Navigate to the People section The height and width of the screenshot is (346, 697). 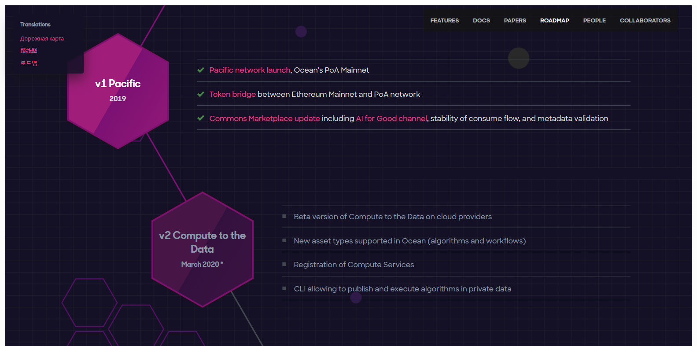click(594, 21)
